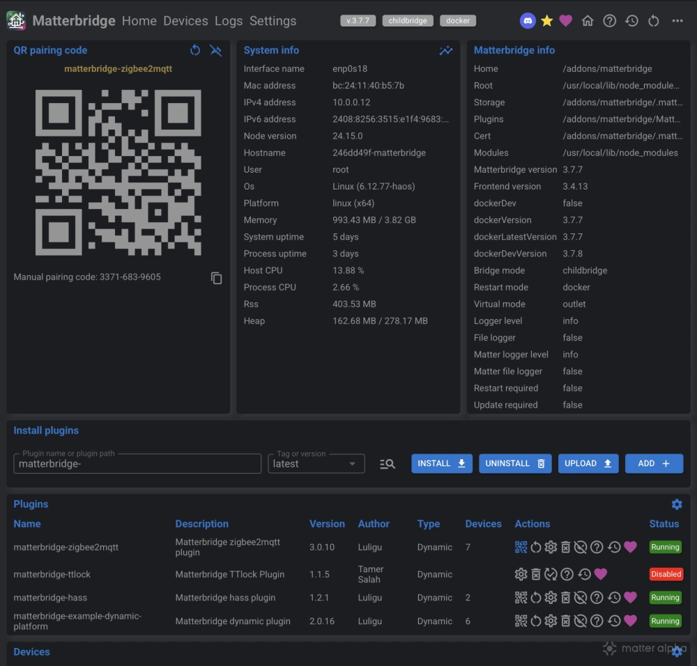Viewport: 697px width, 666px height.
Task: Open the Devices menu in the header
Action: pos(185,21)
